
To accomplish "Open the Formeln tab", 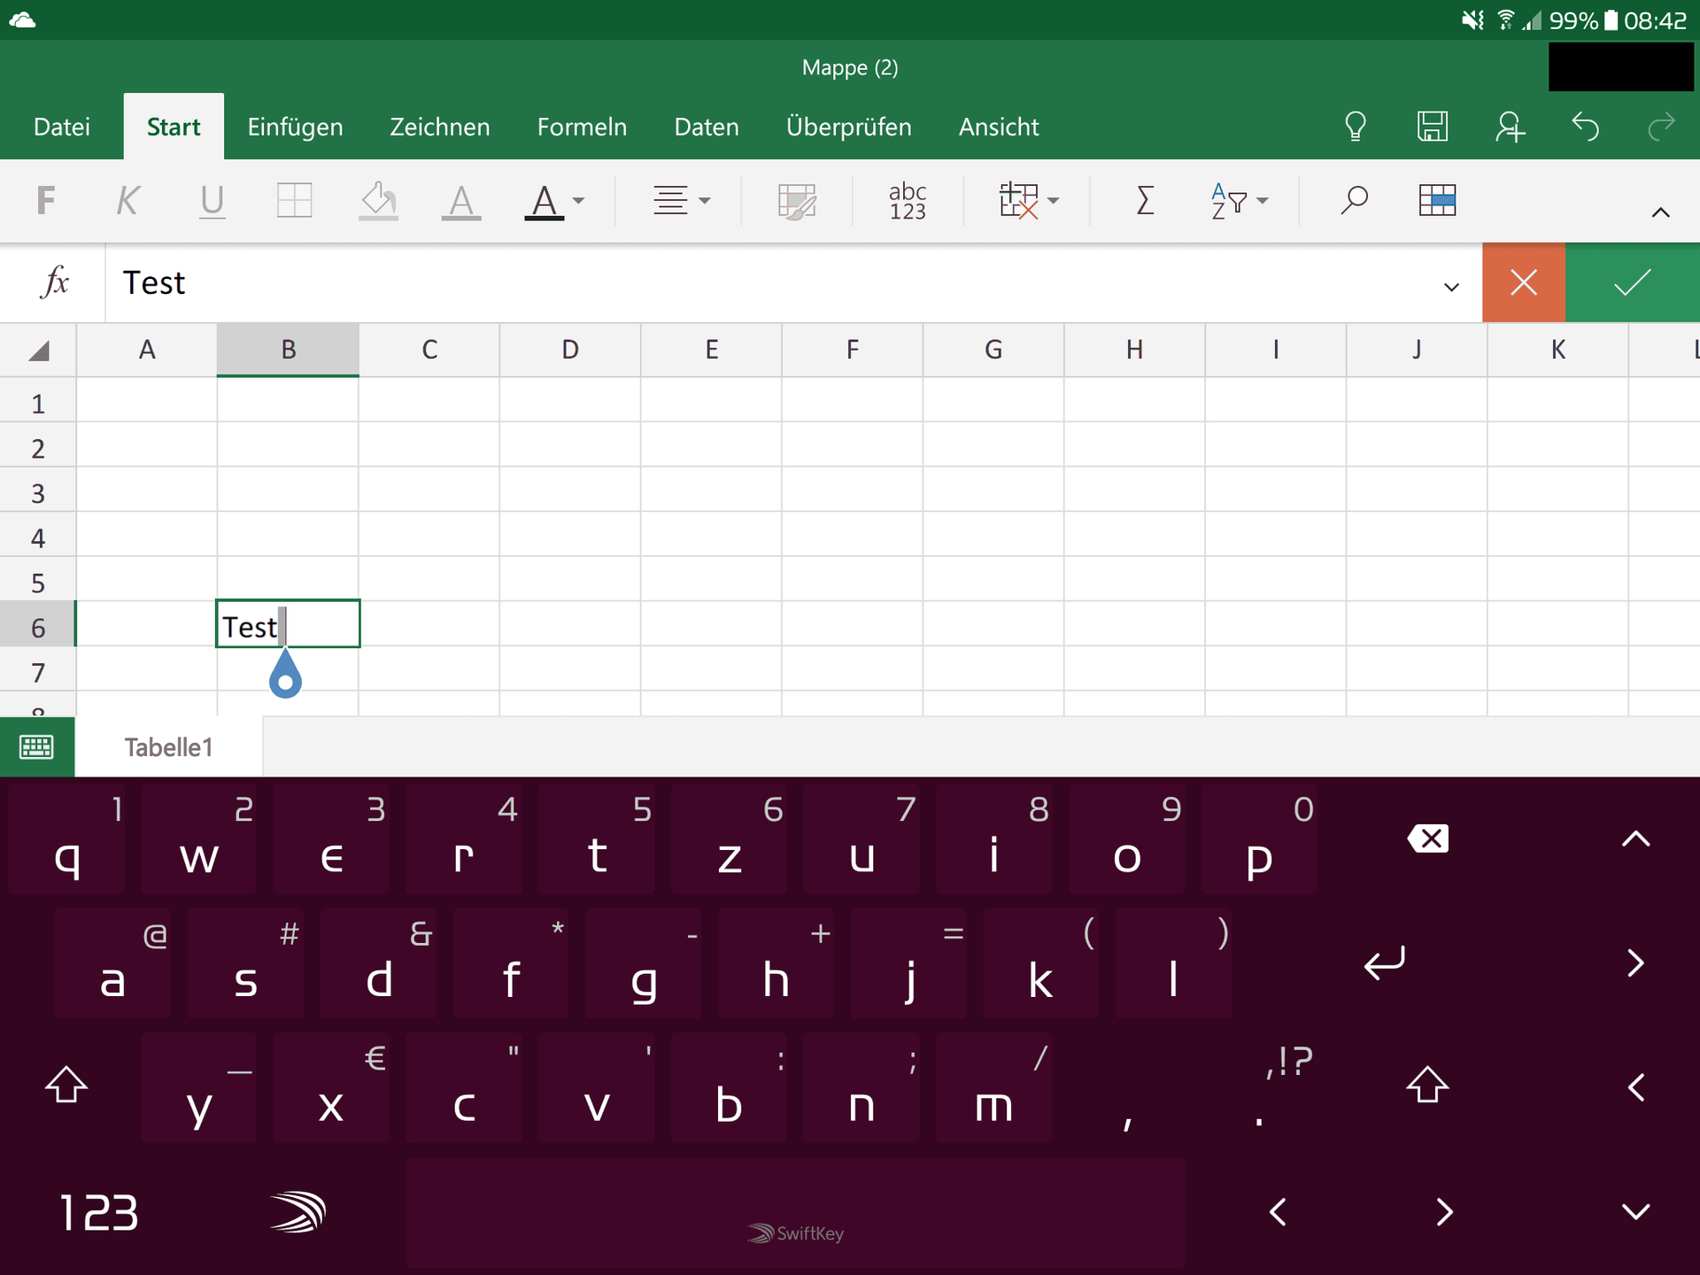I will [x=582, y=127].
